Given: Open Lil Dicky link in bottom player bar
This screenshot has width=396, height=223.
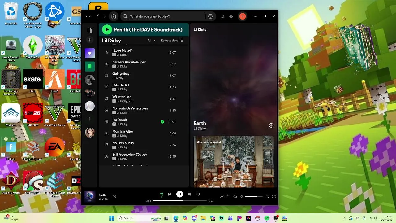Looking at the screenshot, I should click(103, 199).
